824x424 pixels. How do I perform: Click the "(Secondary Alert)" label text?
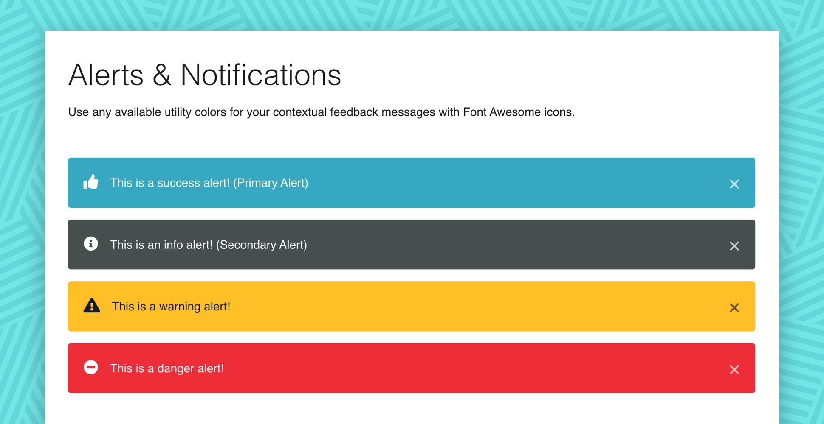pyautogui.click(x=261, y=245)
